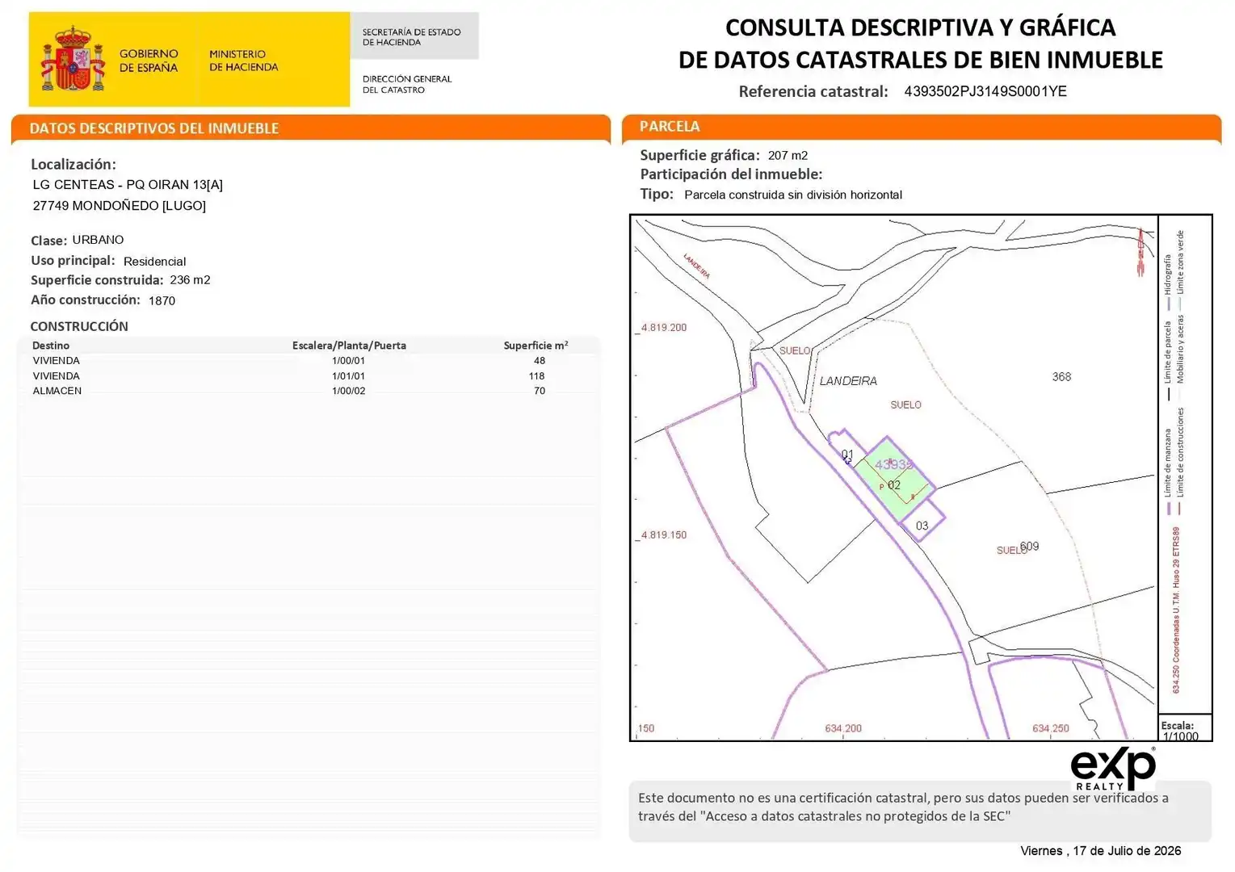Click building label '03' on the map
The width and height of the screenshot is (1235, 872).
click(x=922, y=526)
